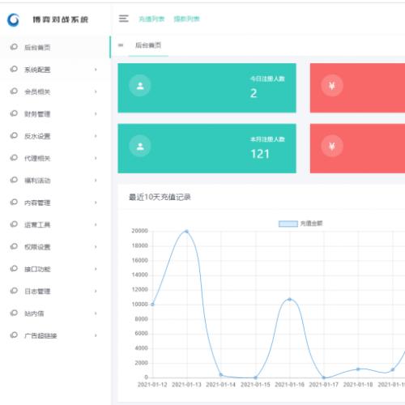
Task: Click user icon on 本月注册人数 card
Action: [140, 147]
